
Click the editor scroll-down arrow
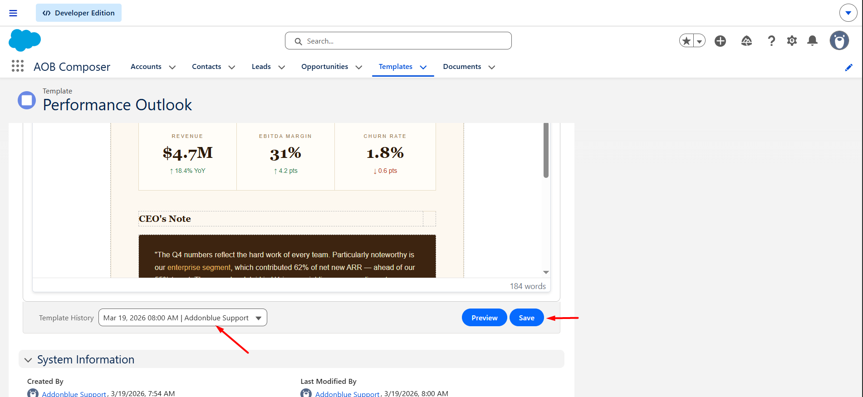[x=546, y=272]
